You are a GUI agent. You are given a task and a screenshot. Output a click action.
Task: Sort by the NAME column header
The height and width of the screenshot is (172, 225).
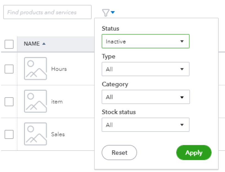[32, 44]
